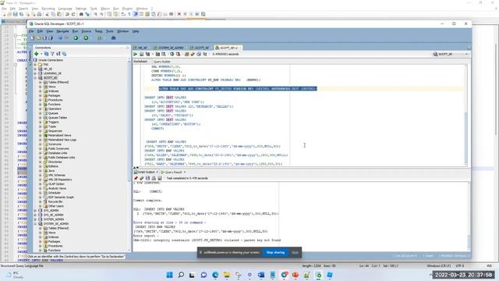Viewport: 499px width, 281px height.
Task: Click the eraser Clear icon in worksheet toolbar
Action: pos(193,54)
